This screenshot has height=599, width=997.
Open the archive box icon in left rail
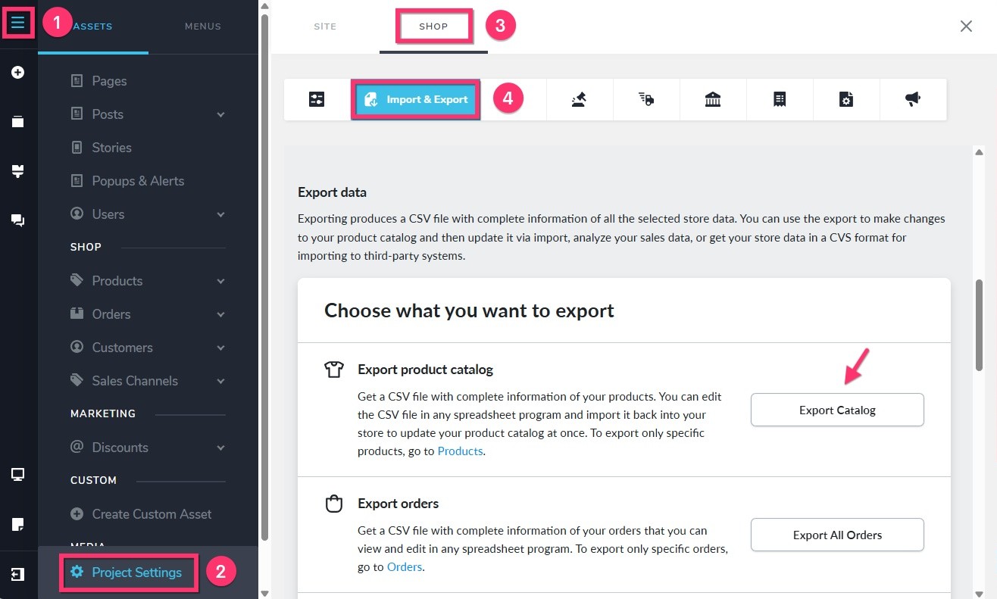coord(18,121)
